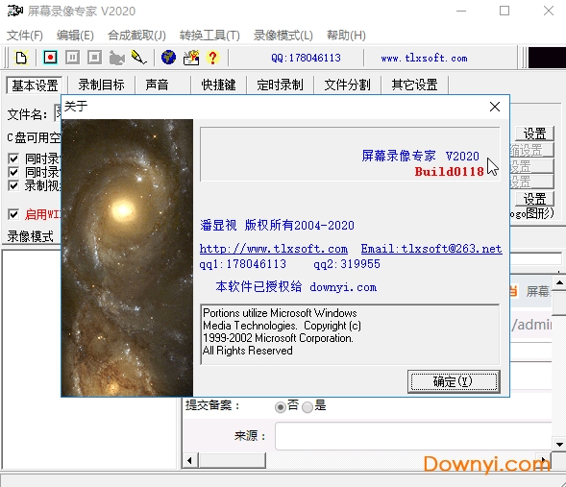The width and height of the screenshot is (566, 487).
Task: Open the 帮助(H) menu
Action: pos(346,36)
